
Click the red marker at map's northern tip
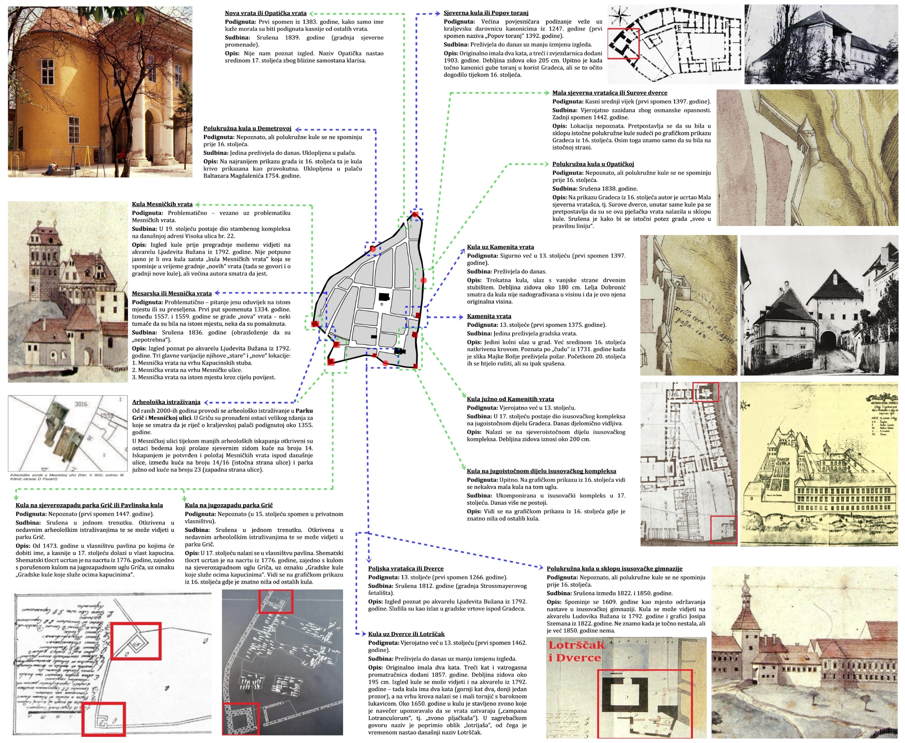point(415,214)
